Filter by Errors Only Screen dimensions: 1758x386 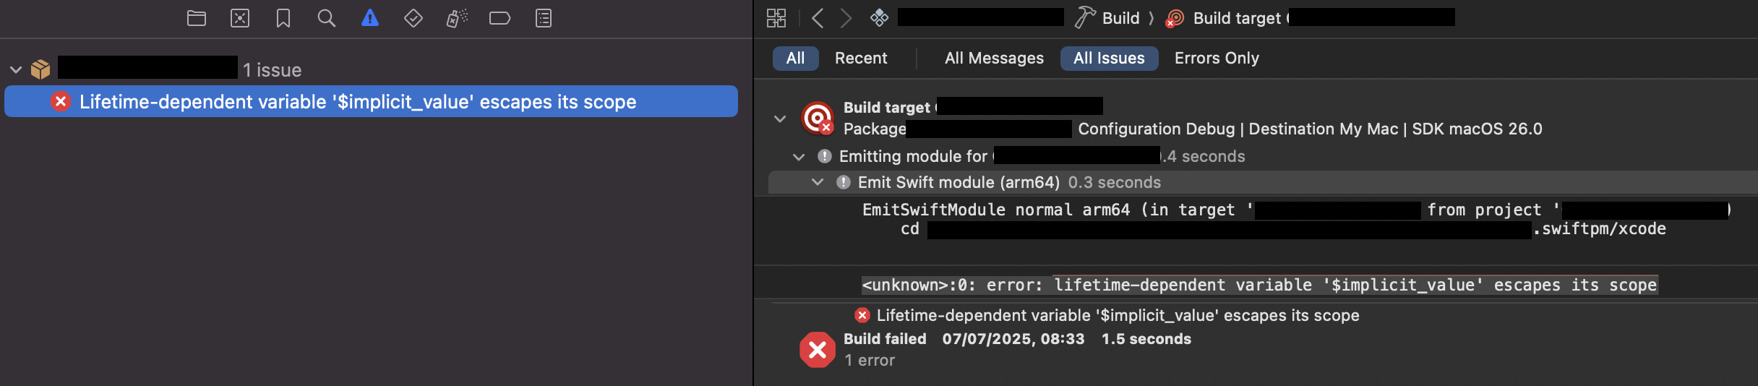(1217, 59)
